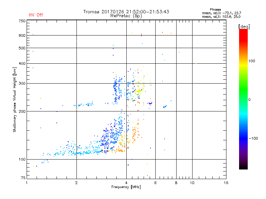Click the y-axis '400' tick label

coord(22,63)
